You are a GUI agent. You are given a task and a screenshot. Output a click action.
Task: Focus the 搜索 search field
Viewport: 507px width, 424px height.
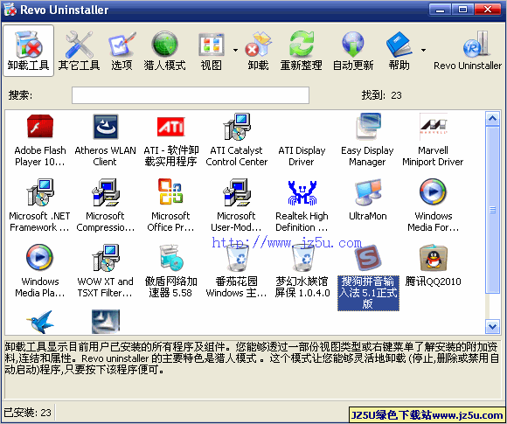(x=191, y=95)
